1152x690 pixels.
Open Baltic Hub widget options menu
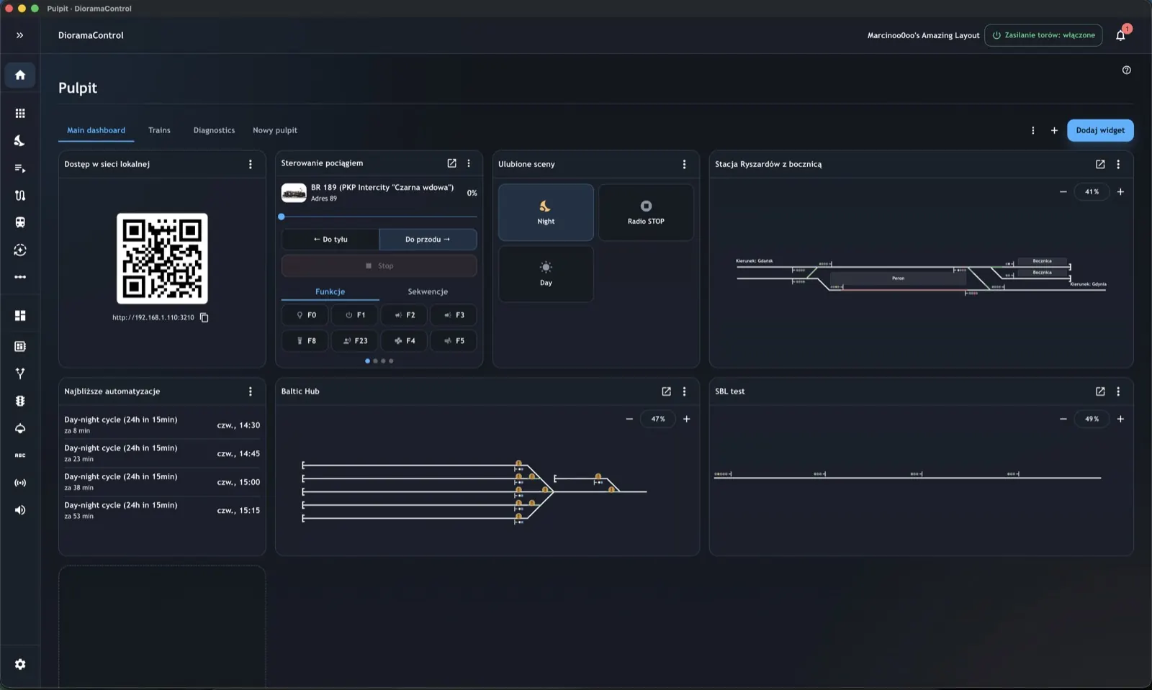(684, 391)
